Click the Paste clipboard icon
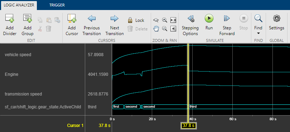 (x=49, y=20)
